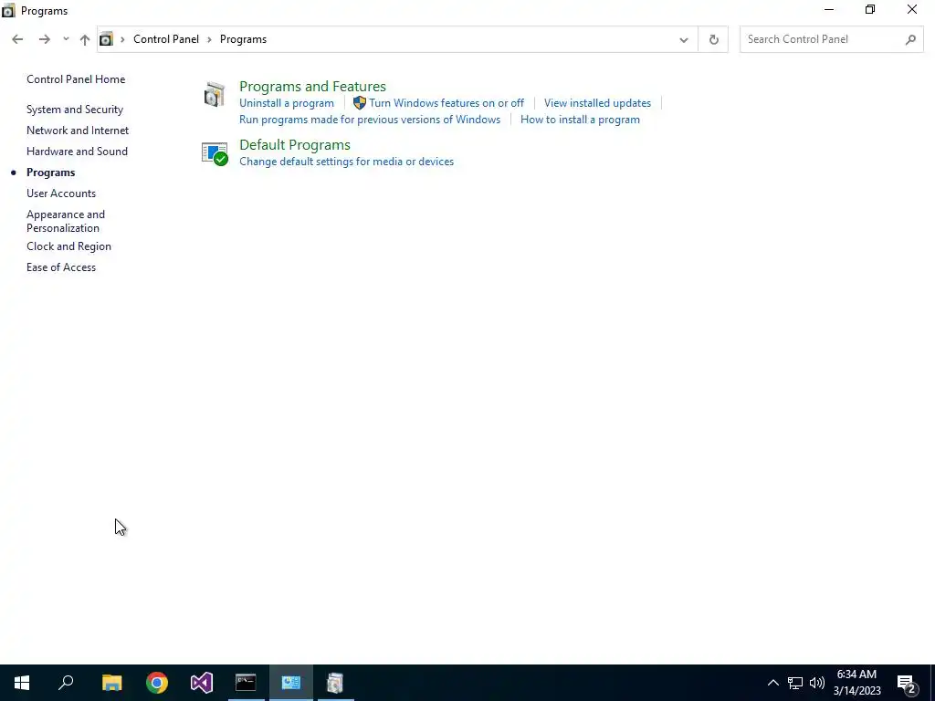Expand breadcrumb arrow after Control Panel
Image resolution: width=935 pixels, height=701 pixels.
click(209, 39)
